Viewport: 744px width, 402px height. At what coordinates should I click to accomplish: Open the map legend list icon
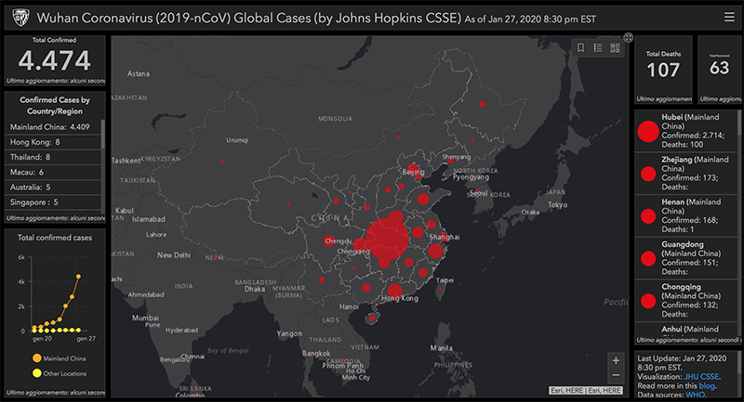598,48
